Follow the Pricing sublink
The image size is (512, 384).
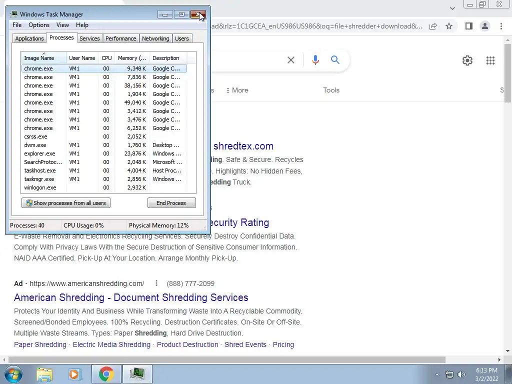pyautogui.click(x=283, y=344)
